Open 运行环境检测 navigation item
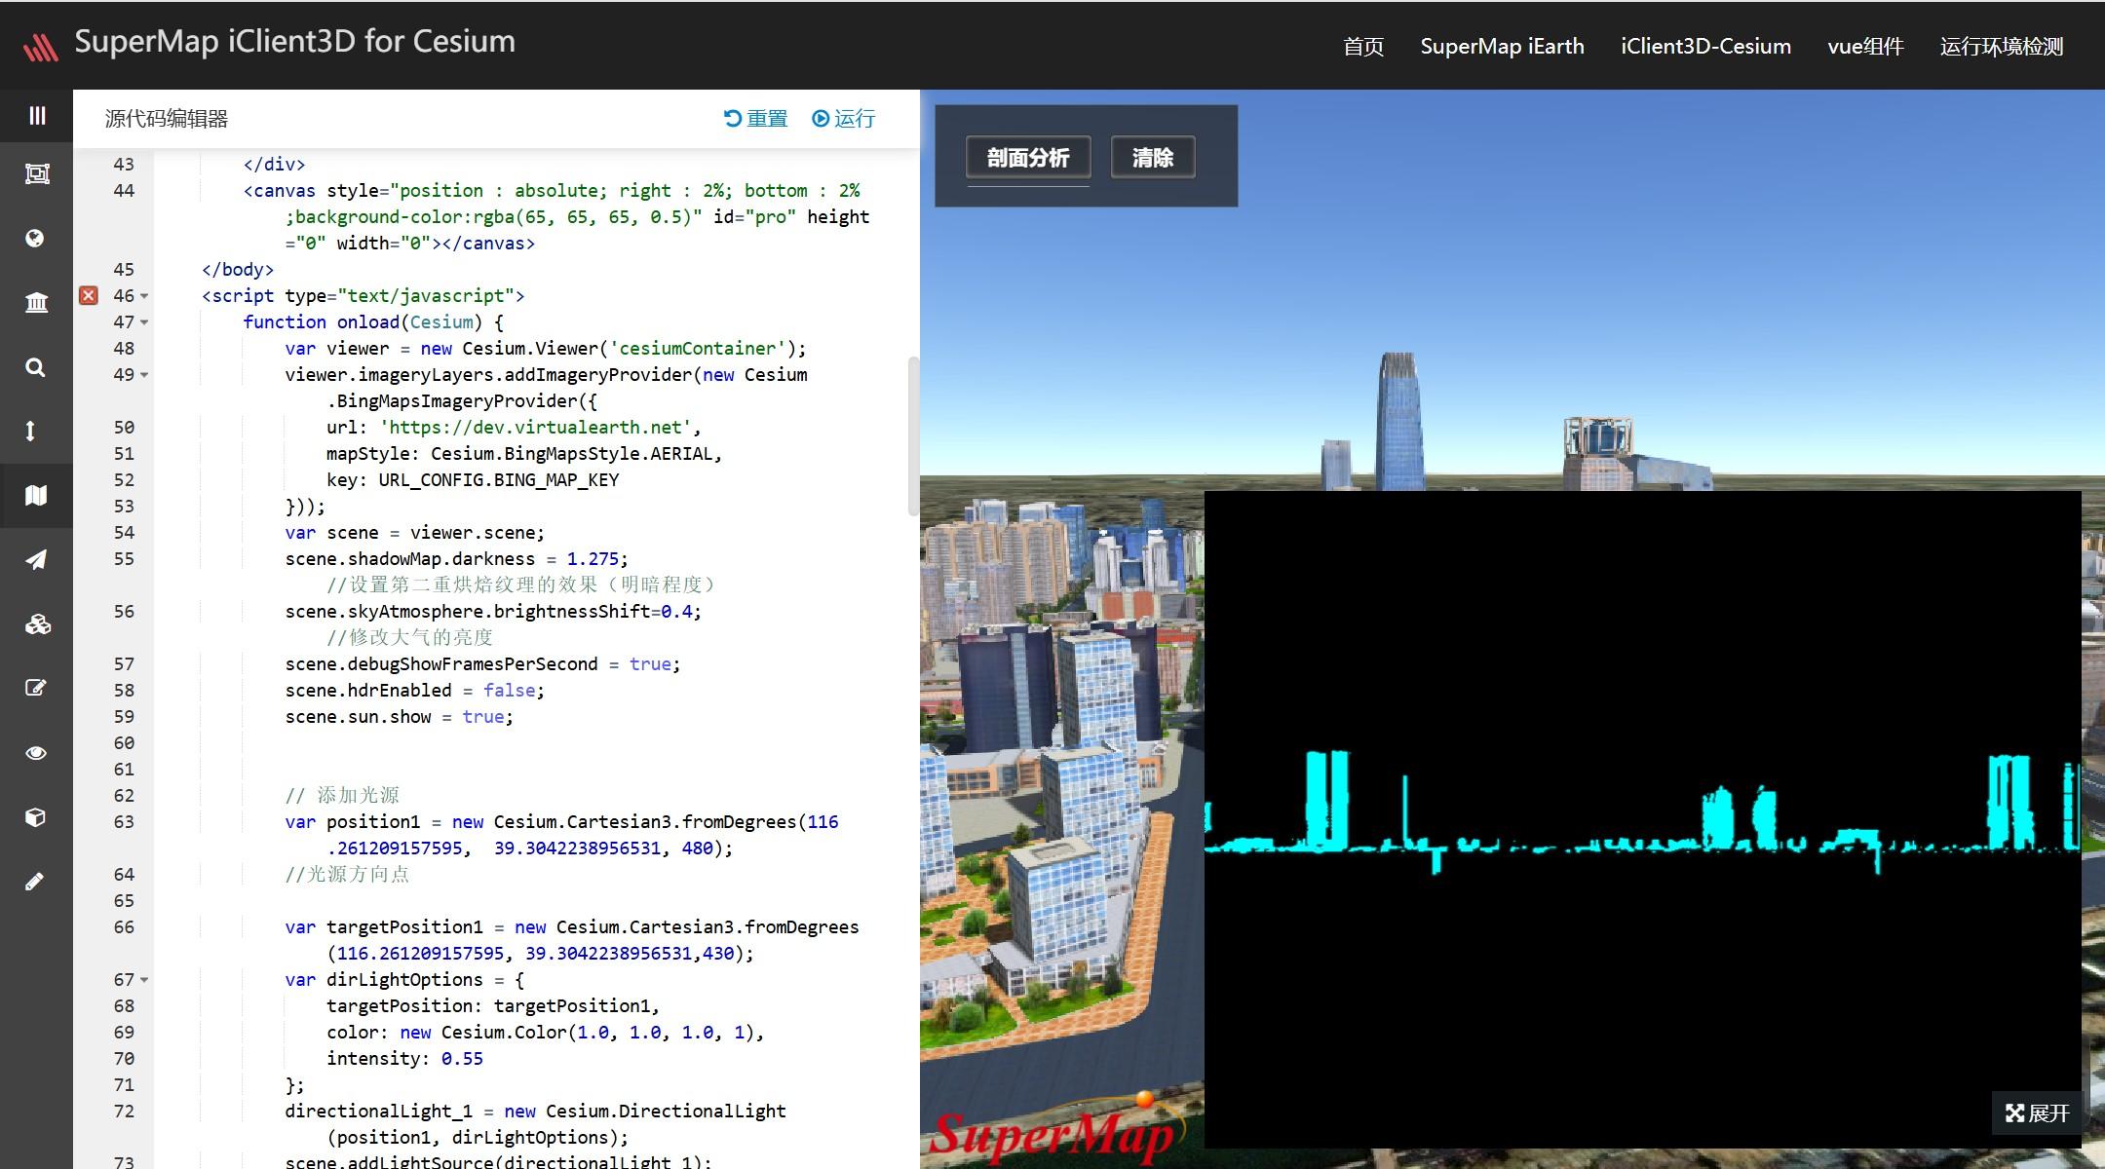This screenshot has width=2105, height=1169. pyautogui.click(x=2002, y=46)
